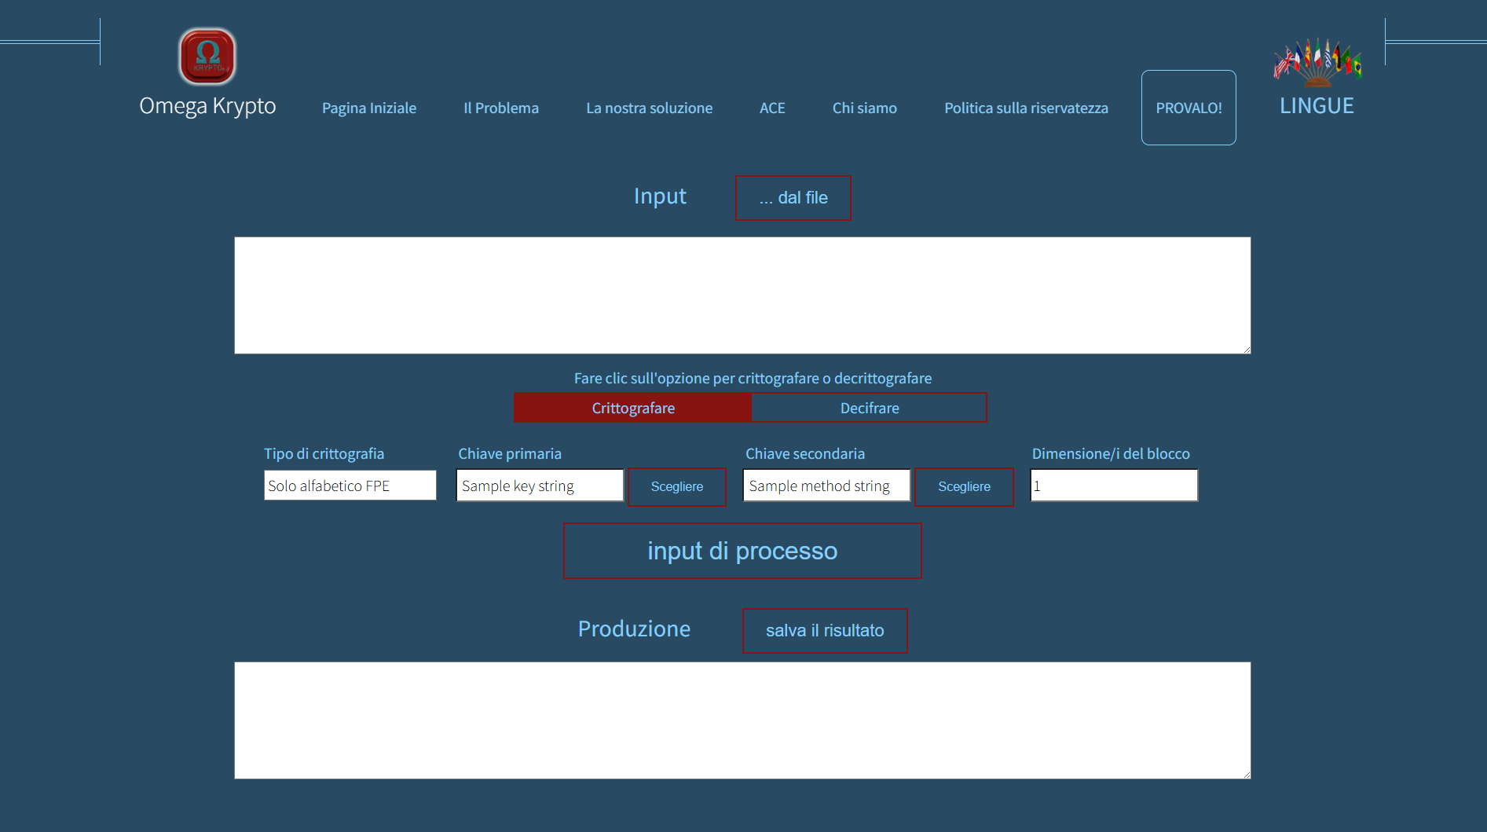
Task: Click the flags icon above LINGUE
Action: [x=1317, y=62]
